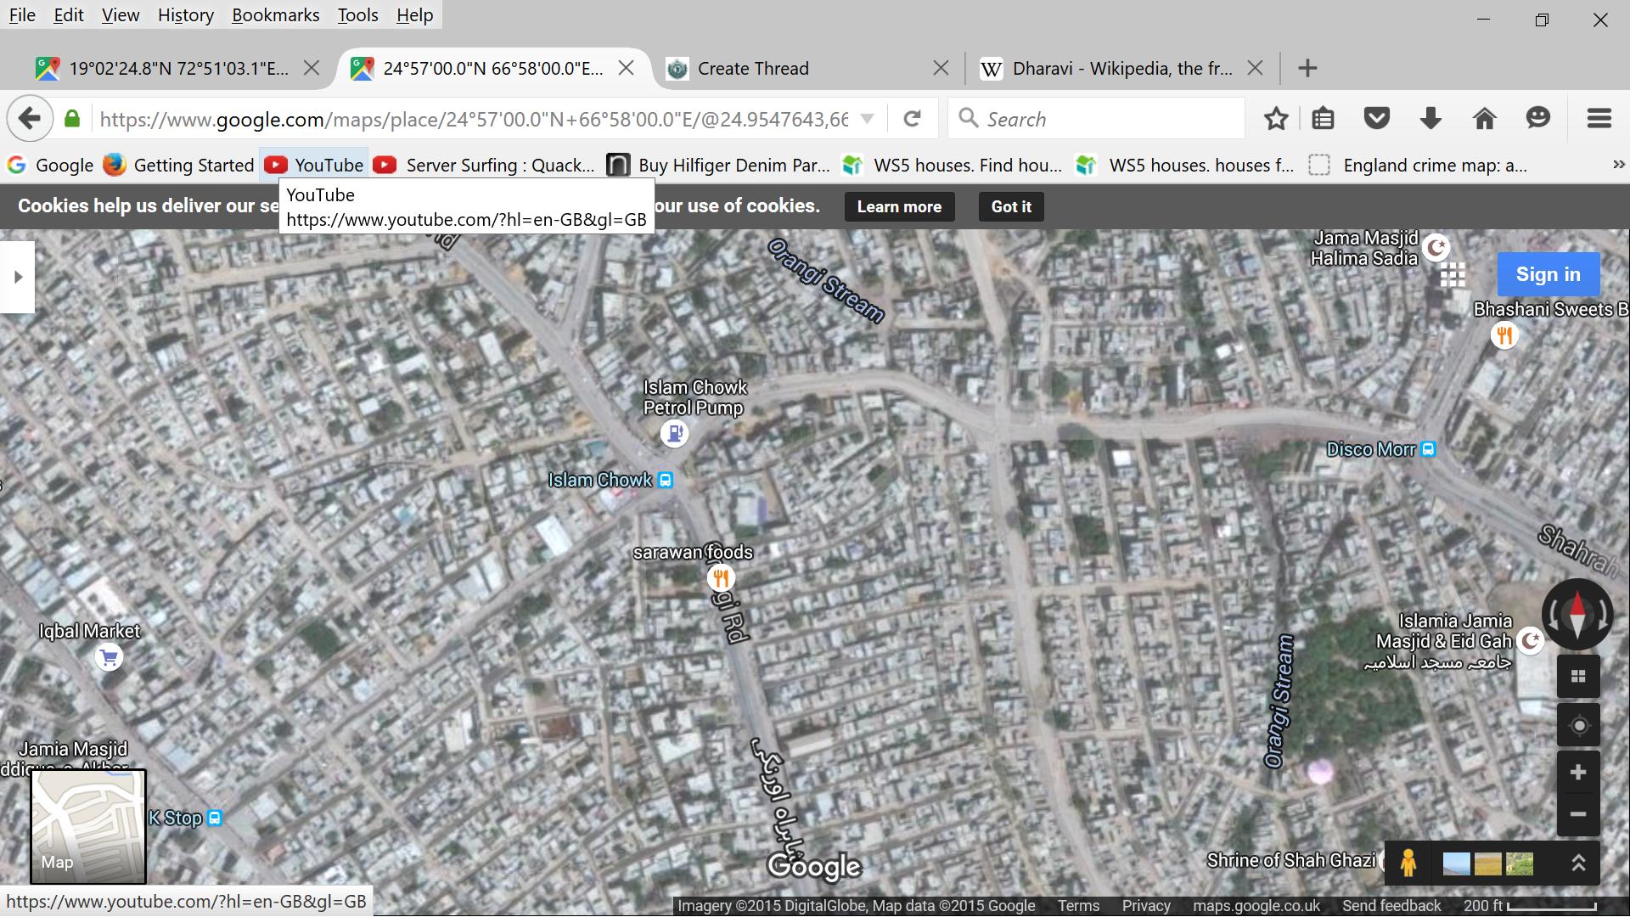This screenshot has width=1630, height=917.
Task: Pick the Street View pegman
Action: click(x=1408, y=864)
